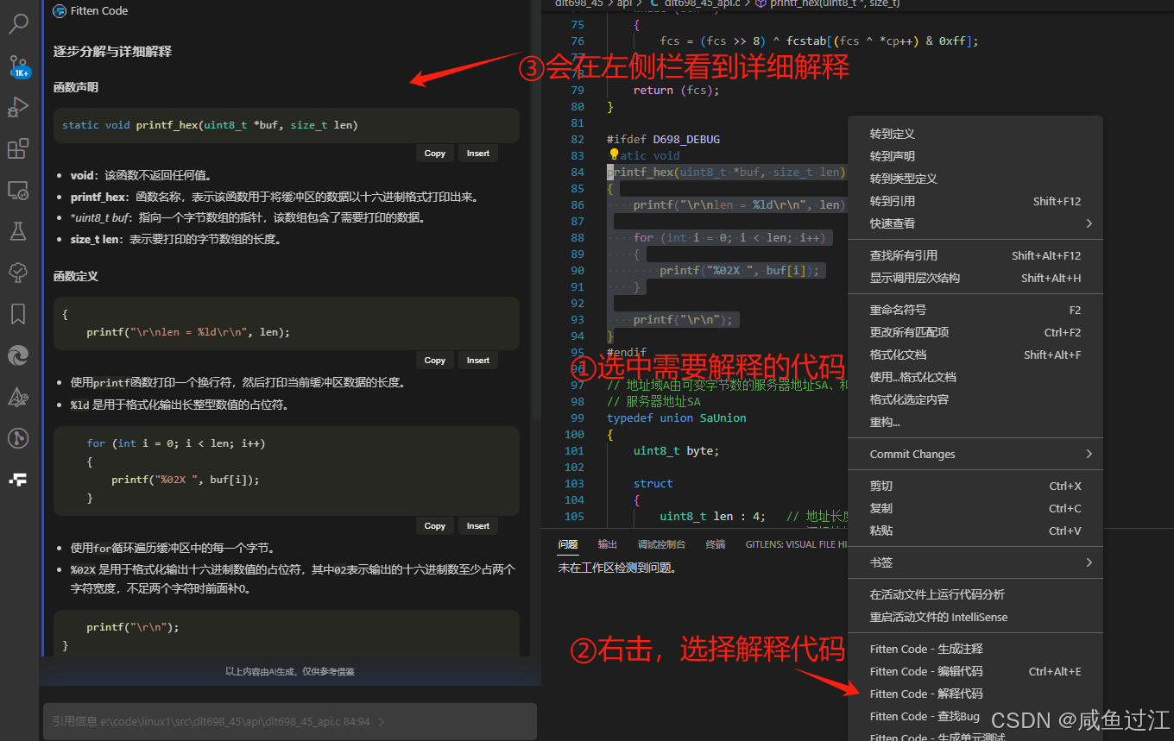Viewport: 1174px width, 741px height.
Task: Expand the Commit Changes submenu
Action: (975, 454)
